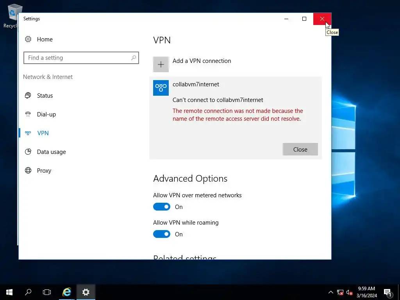Click the red remote connection error text

tap(238, 115)
